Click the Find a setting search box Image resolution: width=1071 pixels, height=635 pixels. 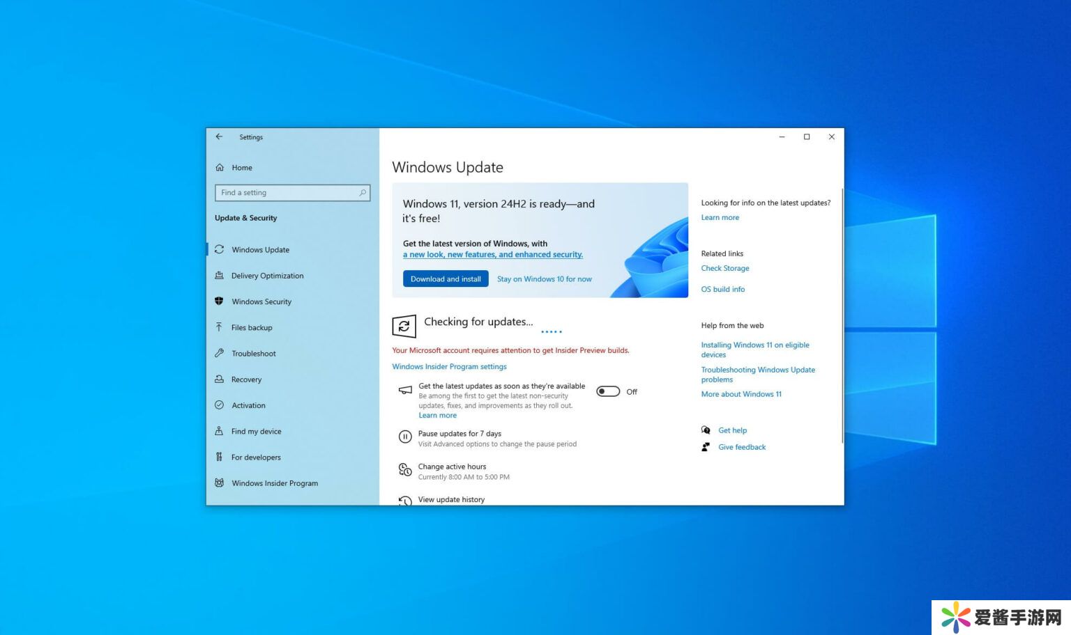pos(287,193)
